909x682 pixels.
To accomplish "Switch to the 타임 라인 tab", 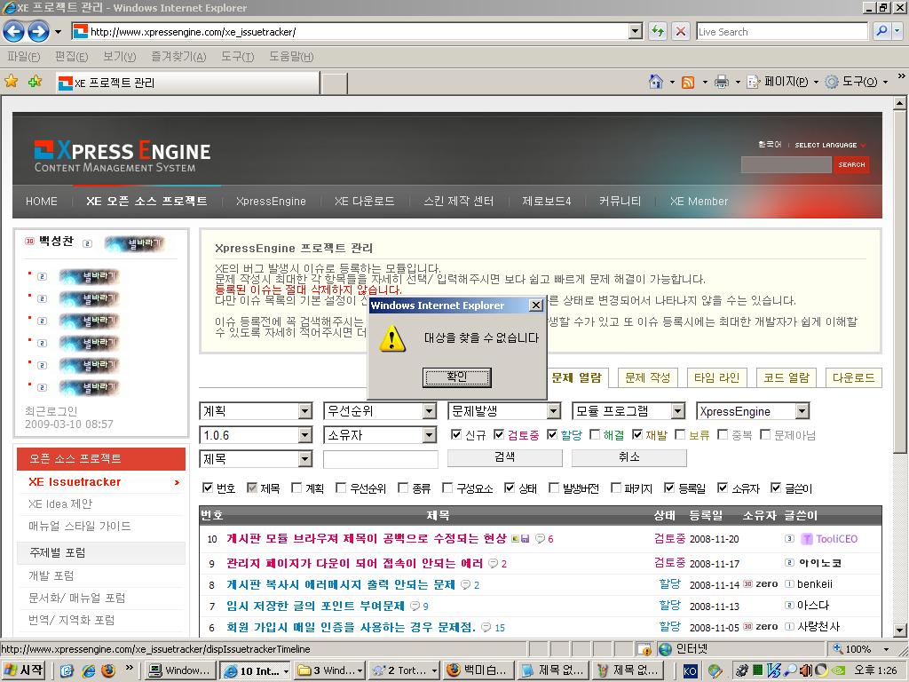I will [716, 377].
